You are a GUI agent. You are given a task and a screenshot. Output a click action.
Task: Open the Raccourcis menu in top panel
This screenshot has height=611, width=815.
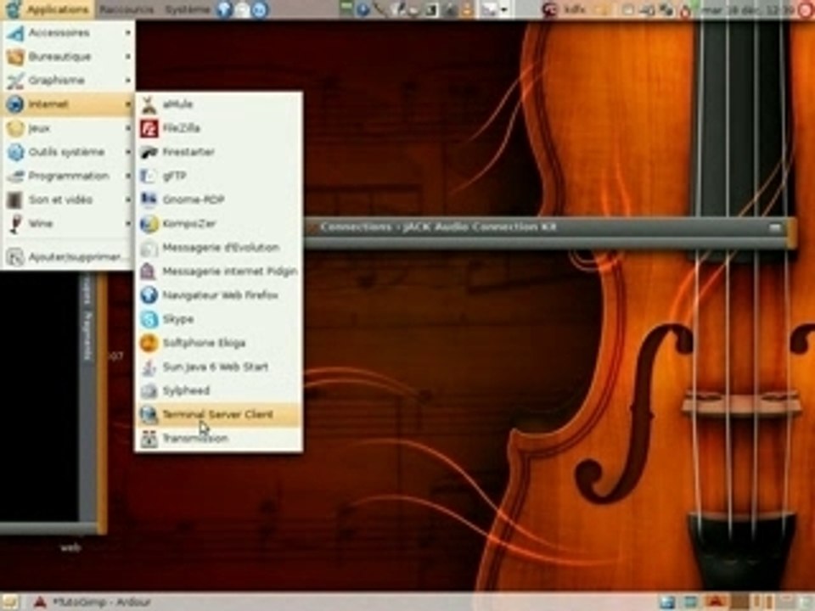[126, 9]
